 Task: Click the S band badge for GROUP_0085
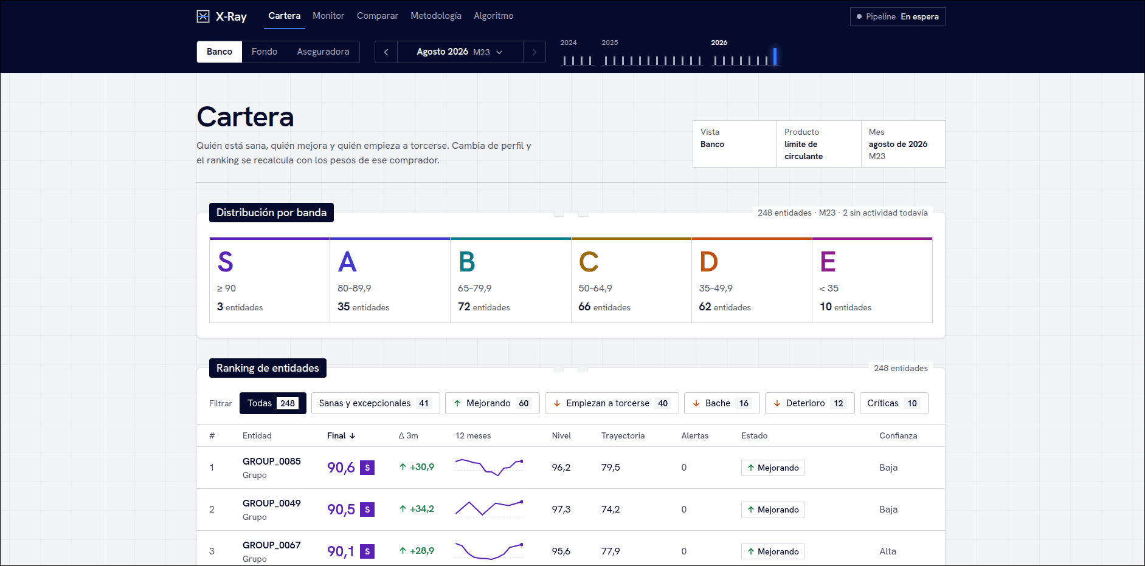[x=367, y=468]
